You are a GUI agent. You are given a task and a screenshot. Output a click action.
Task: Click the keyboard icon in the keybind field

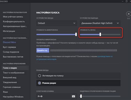74,96
